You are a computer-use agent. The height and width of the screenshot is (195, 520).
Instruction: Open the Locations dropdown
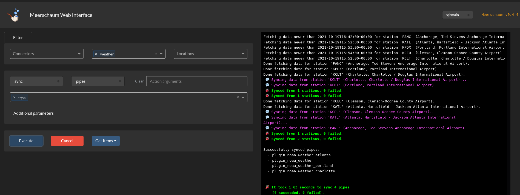[210, 54]
